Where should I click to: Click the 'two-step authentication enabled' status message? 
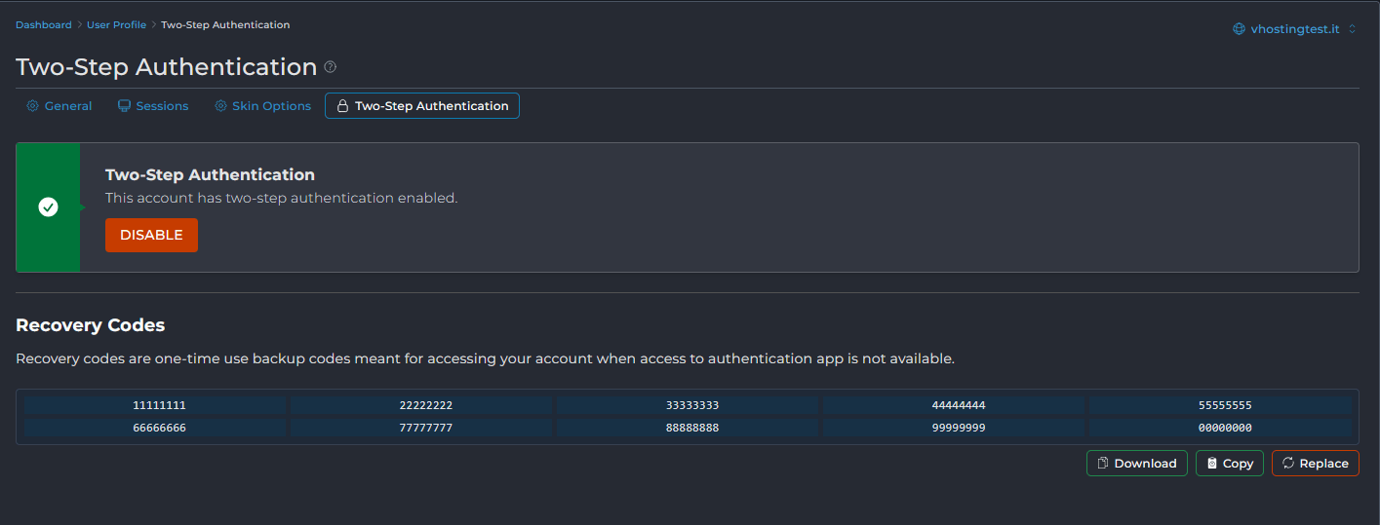281,198
